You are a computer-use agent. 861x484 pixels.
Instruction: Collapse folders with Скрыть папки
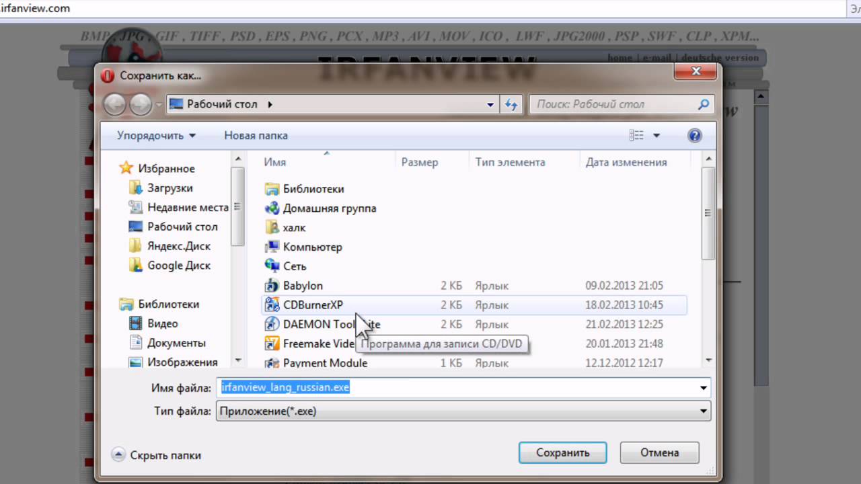point(156,455)
